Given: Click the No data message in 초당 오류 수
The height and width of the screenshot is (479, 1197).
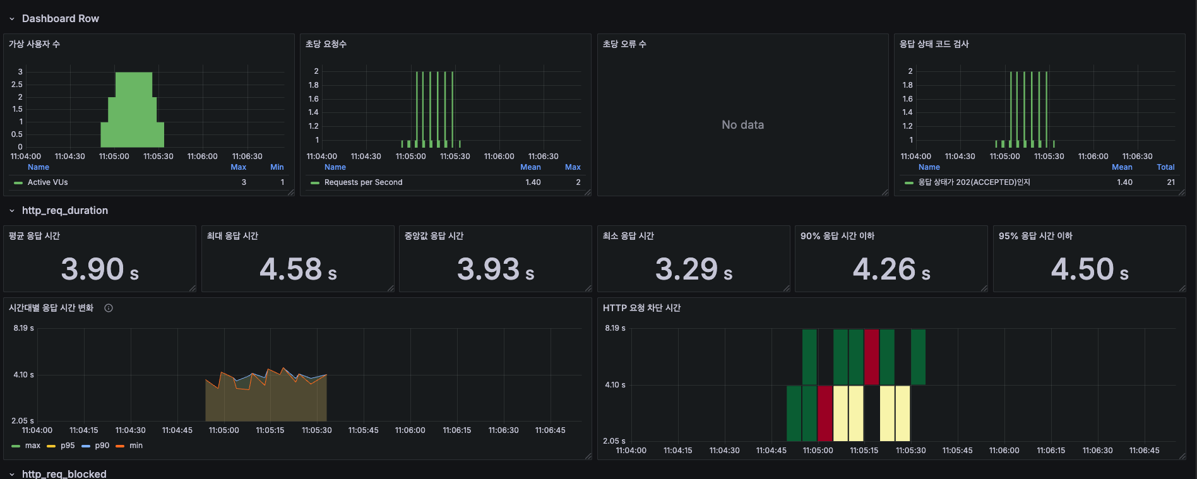Looking at the screenshot, I should point(743,125).
